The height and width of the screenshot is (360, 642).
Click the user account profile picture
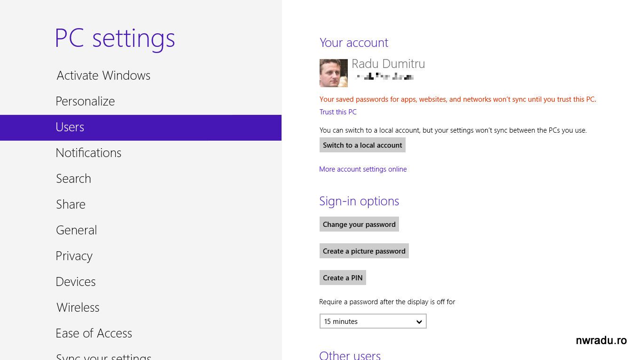point(334,73)
